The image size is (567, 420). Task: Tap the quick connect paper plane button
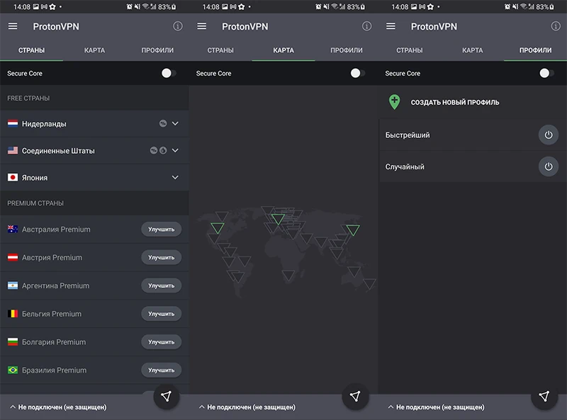[x=165, y=397]
